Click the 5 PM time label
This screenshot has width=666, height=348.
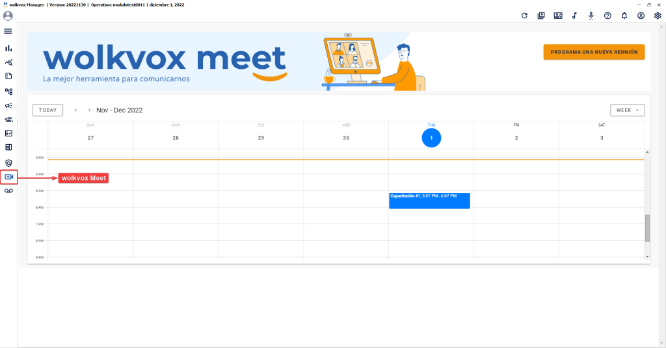pos(39,191)
